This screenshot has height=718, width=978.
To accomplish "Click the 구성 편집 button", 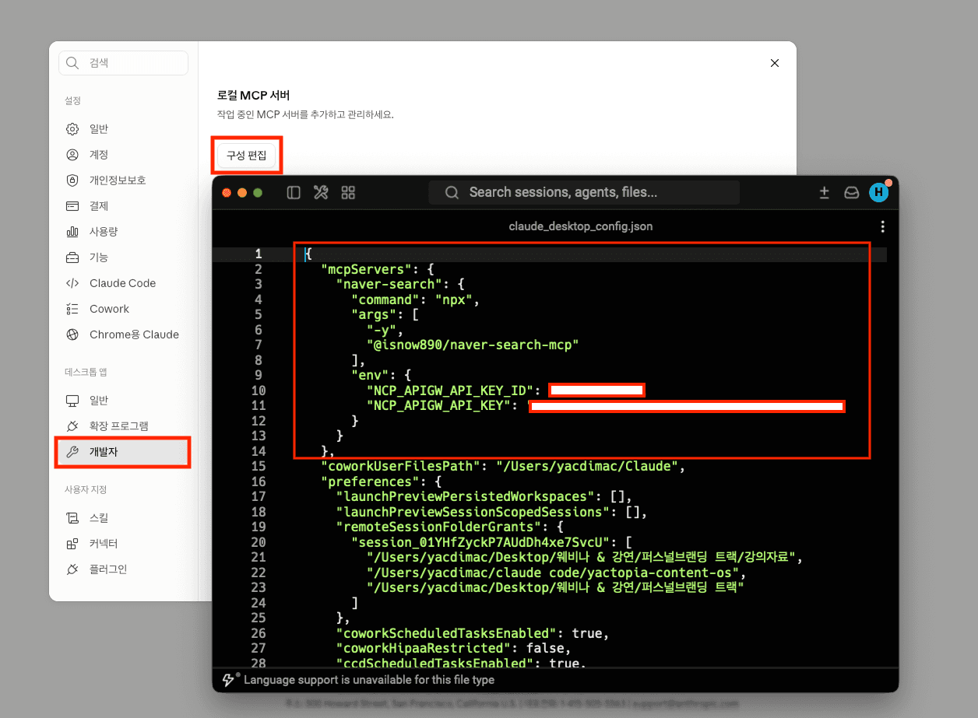I will (x=246, y=155).
